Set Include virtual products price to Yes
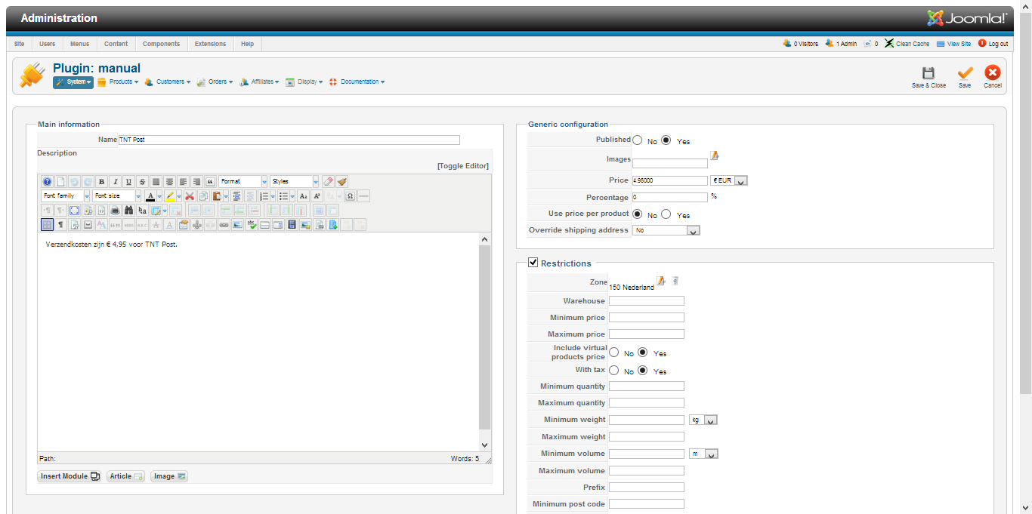1032x514 pixels. [643, 352]
